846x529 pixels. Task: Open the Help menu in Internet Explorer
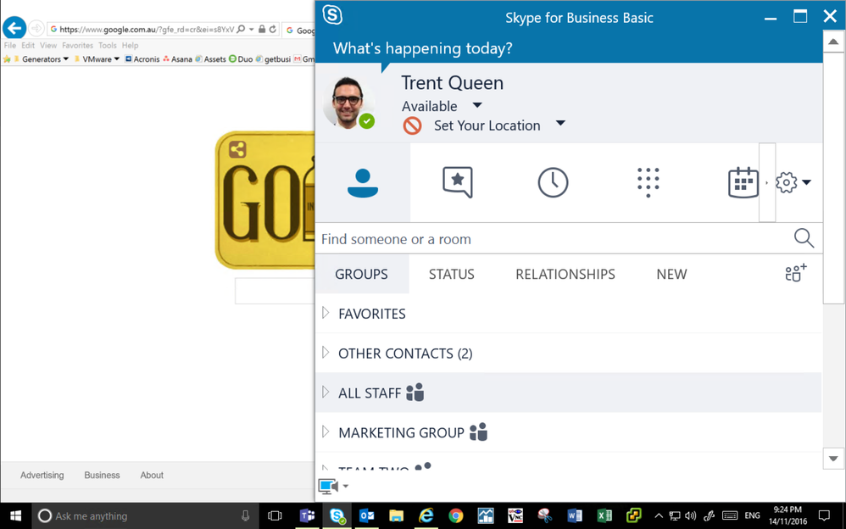(130, 45)
